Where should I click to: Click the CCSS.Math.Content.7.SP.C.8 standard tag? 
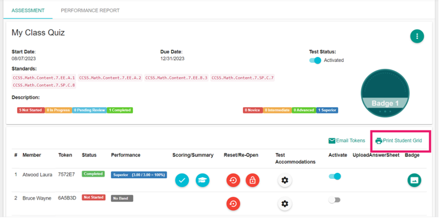point(44,85)
